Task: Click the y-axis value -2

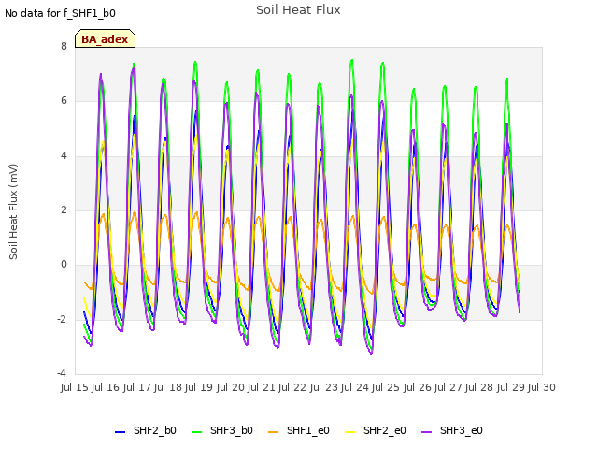Action: (62, 319)
